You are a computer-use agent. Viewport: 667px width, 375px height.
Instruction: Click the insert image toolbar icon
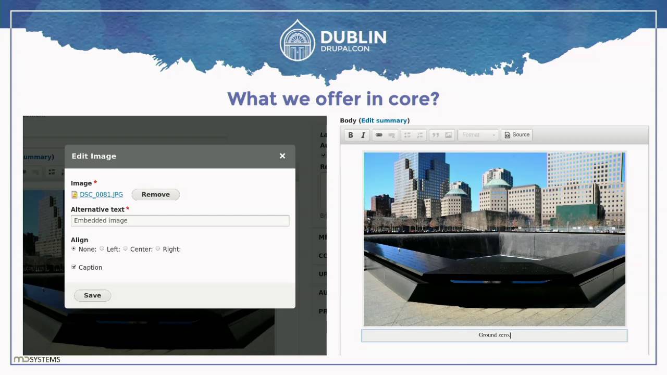click(448, 135)
